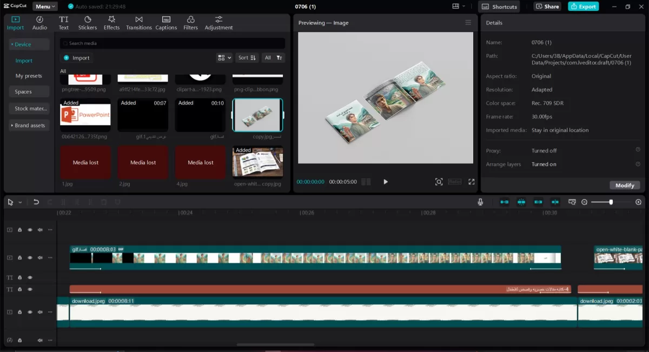
Task: Play the preview
Action: [386, 182]
